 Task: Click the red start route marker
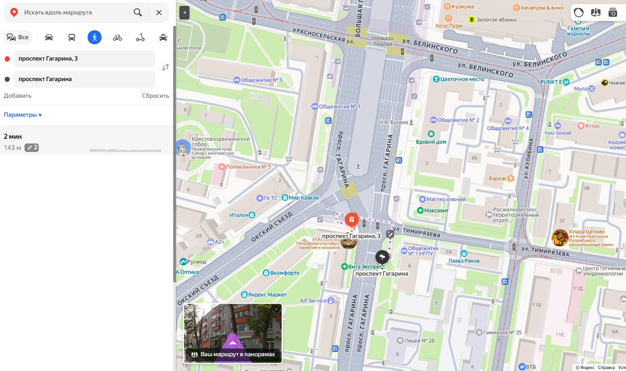point(352,219)
